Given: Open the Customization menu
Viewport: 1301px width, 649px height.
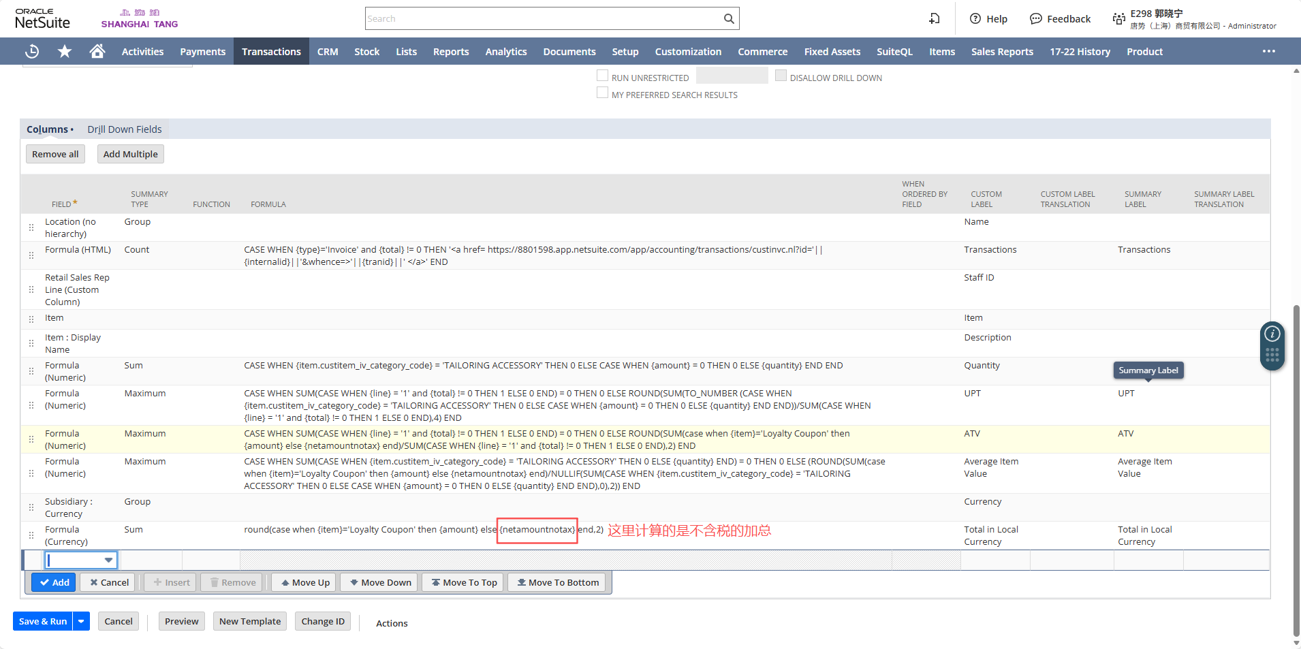Looking at the screenshot, I should (x=688, y=52).
